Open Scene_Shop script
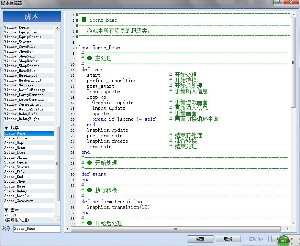300x246 pixels. click(29, 181)
